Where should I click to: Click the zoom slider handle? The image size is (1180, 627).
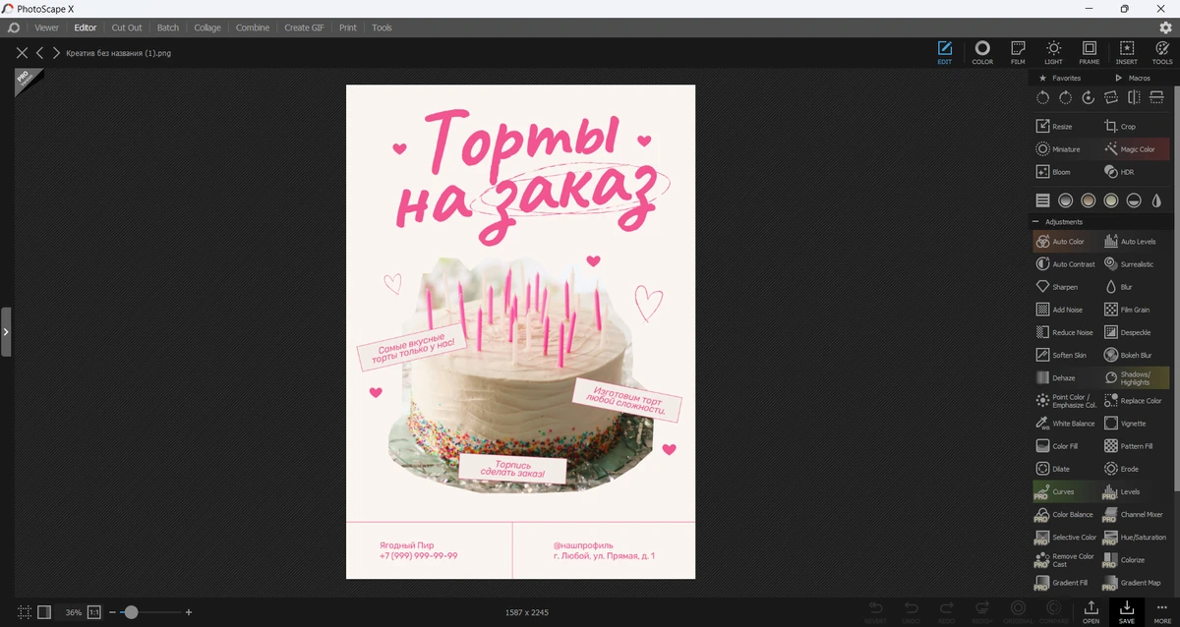tap(131, 612)
